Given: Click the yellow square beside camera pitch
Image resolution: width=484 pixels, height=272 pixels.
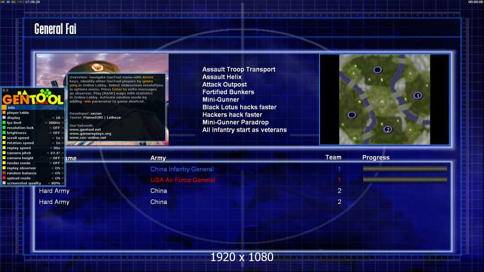Looking at the screenshot, I should pyautogui.click(x=4, y=153).
